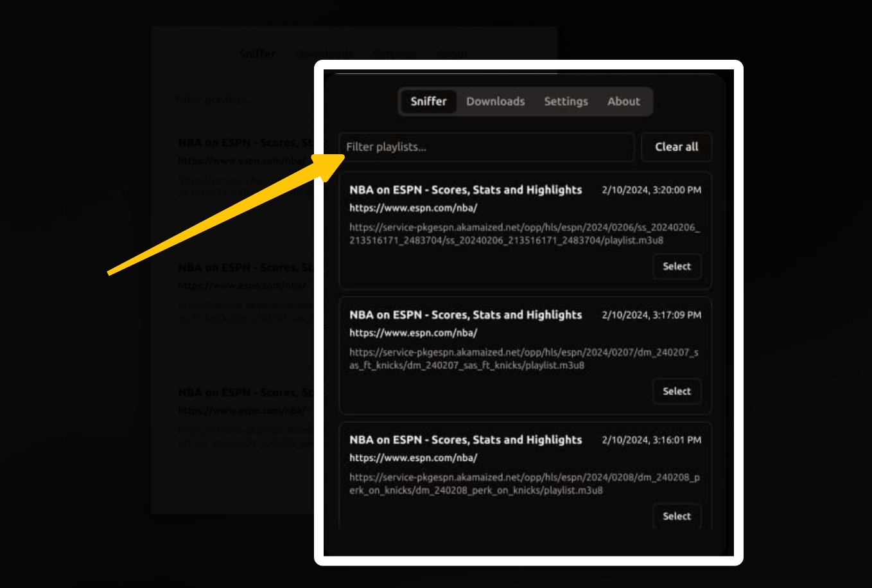This screenshot has height=588, width=872.
Task: Focus the Filter playlists input field
Action: [x=487, y=147]
